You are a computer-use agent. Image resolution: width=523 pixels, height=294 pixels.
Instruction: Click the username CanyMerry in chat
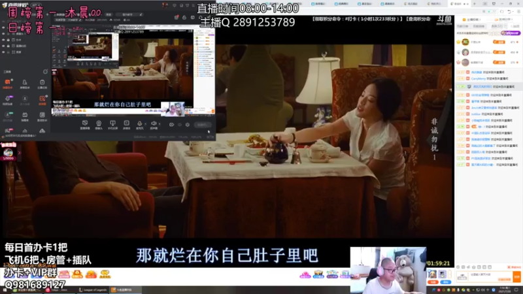[x=479, y=78]
